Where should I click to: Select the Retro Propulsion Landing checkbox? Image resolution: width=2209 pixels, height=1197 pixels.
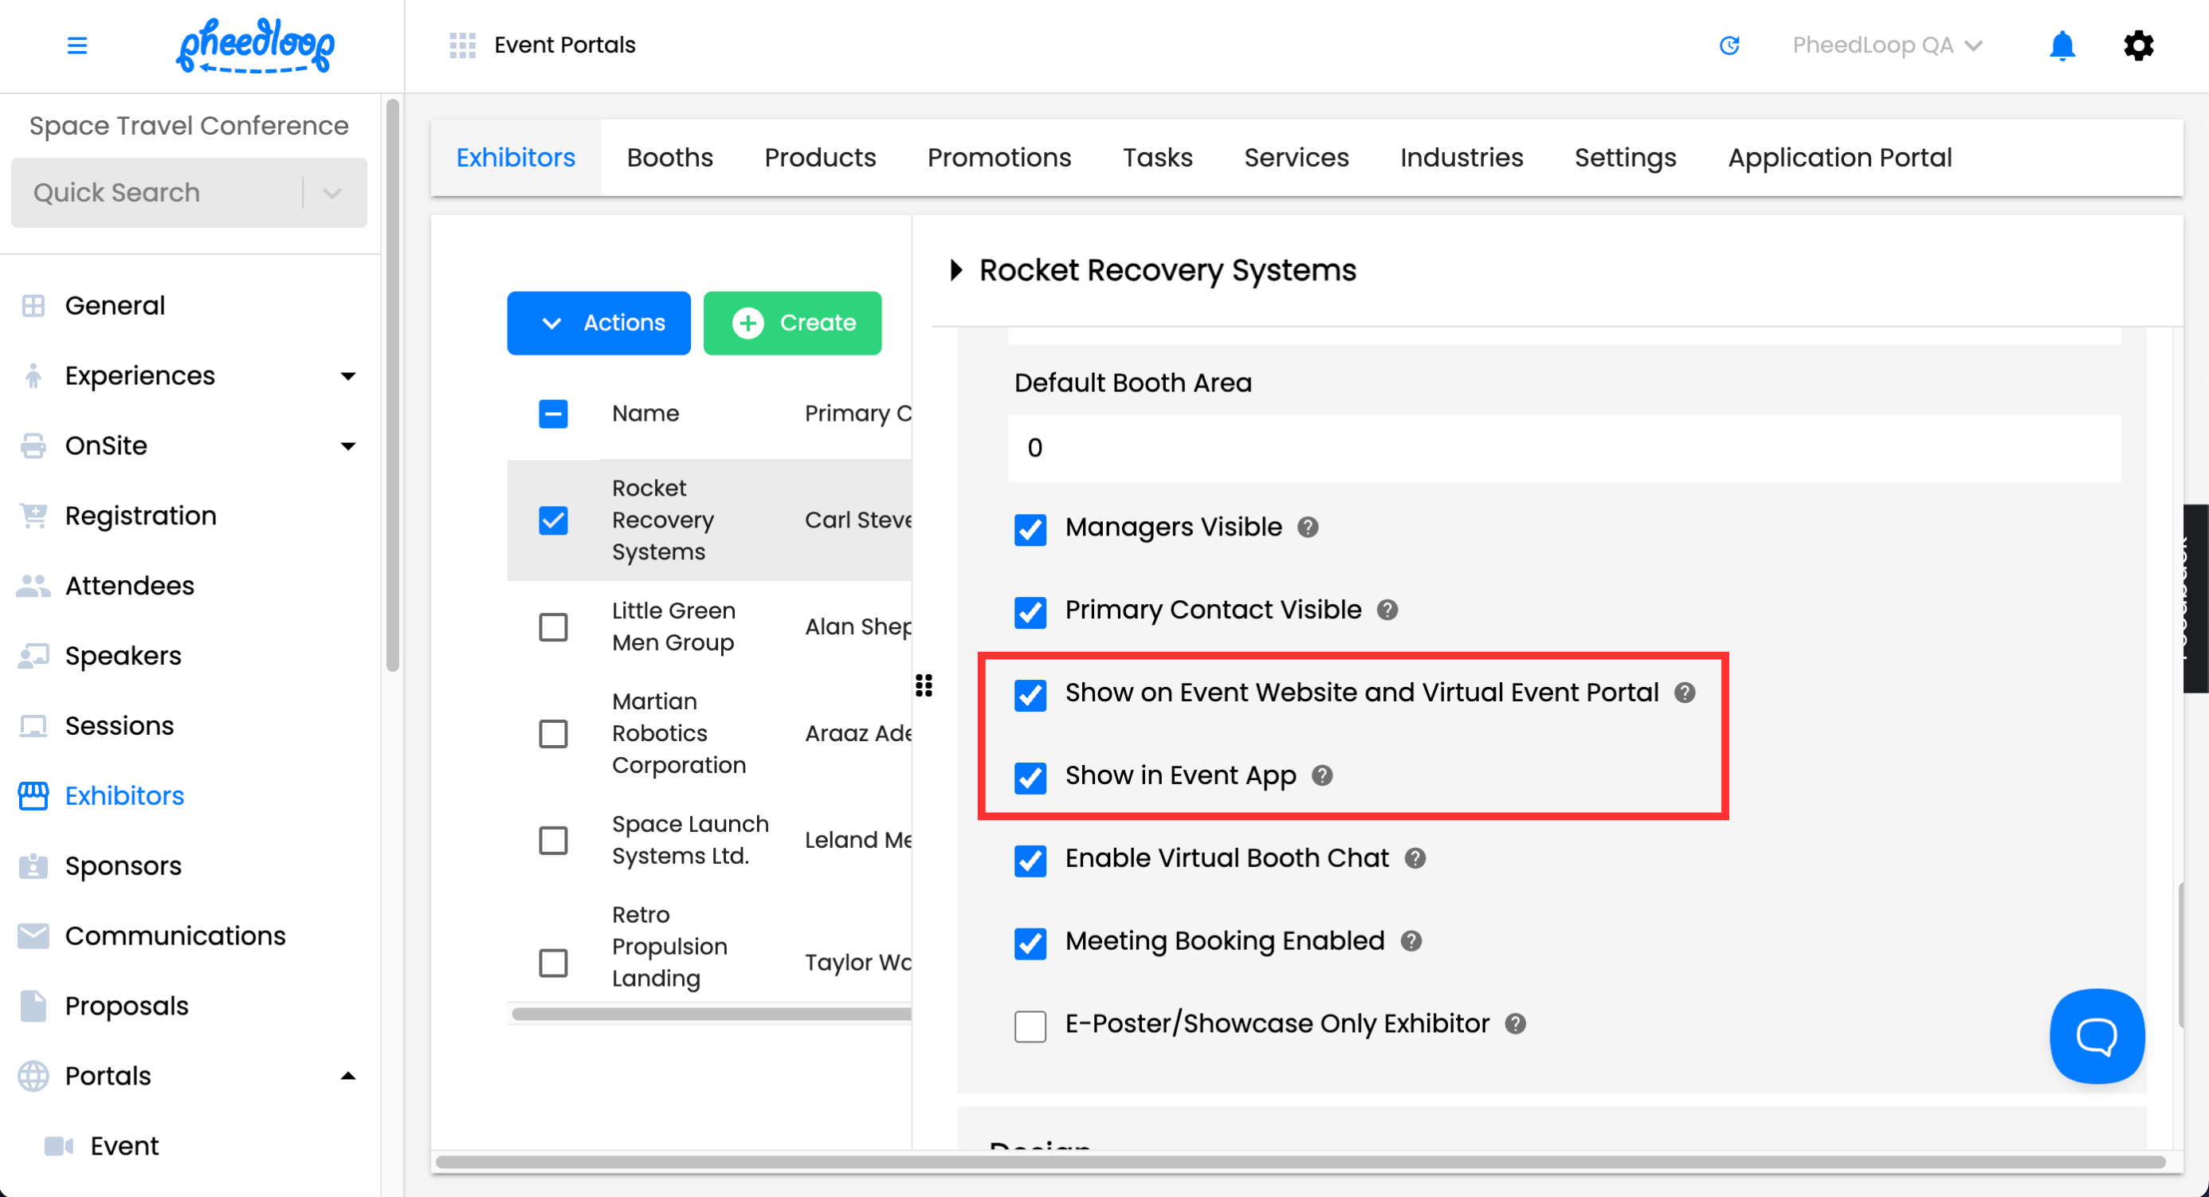[553, 963]
